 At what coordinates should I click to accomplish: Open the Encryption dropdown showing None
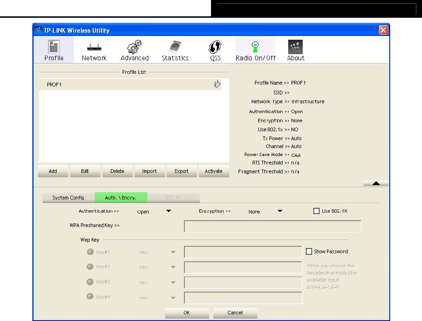(x=265, y=212)
